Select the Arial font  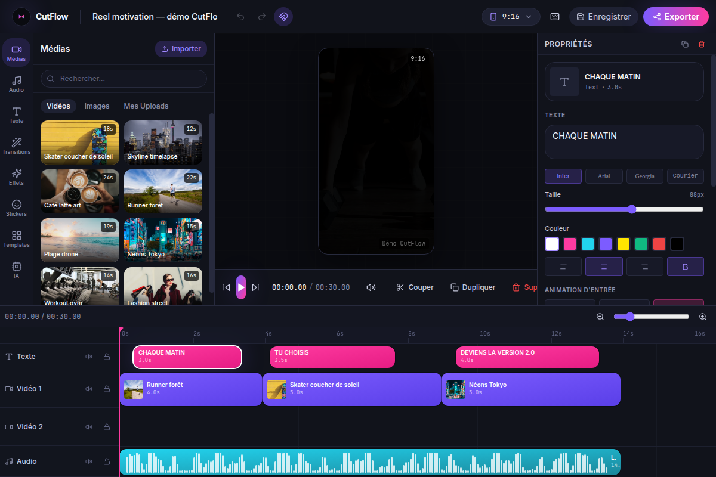604,176
